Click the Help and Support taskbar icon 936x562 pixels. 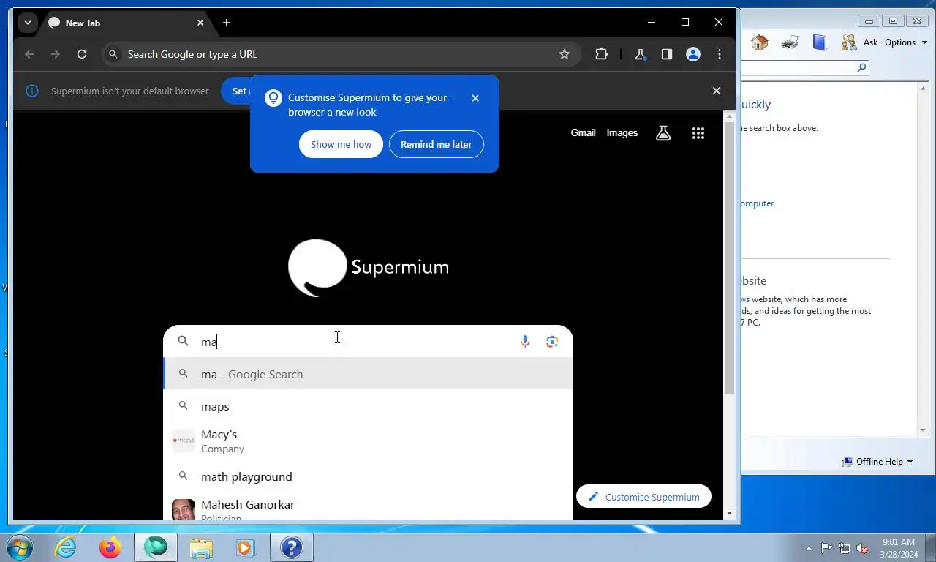(291, 547)
